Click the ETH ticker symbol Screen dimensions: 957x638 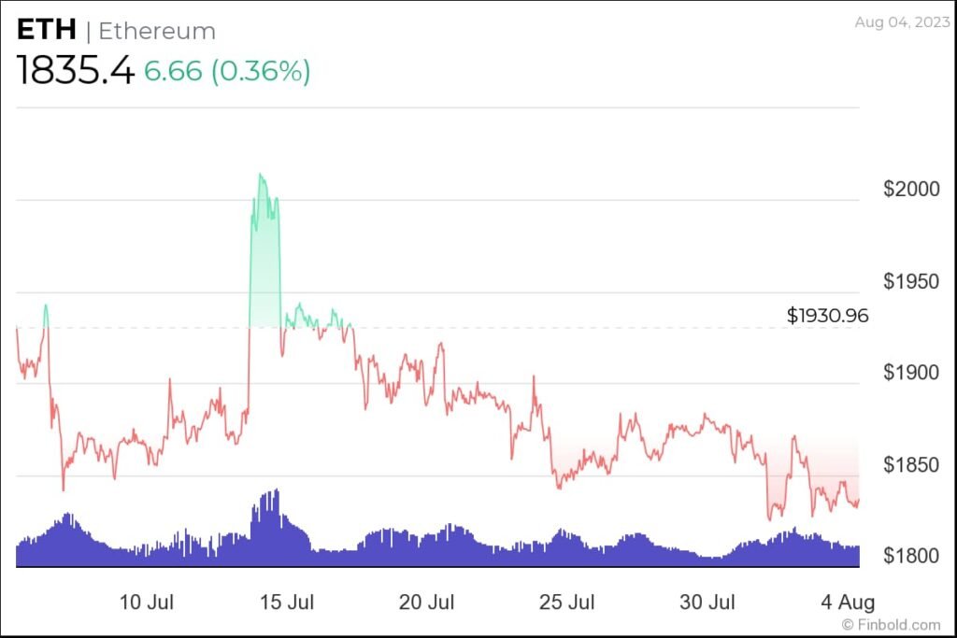(x=47, y=30)
